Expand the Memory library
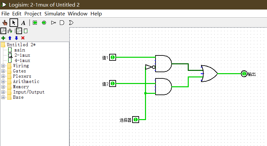This screenshot has width=267, height=146. [x=3, y=87]
